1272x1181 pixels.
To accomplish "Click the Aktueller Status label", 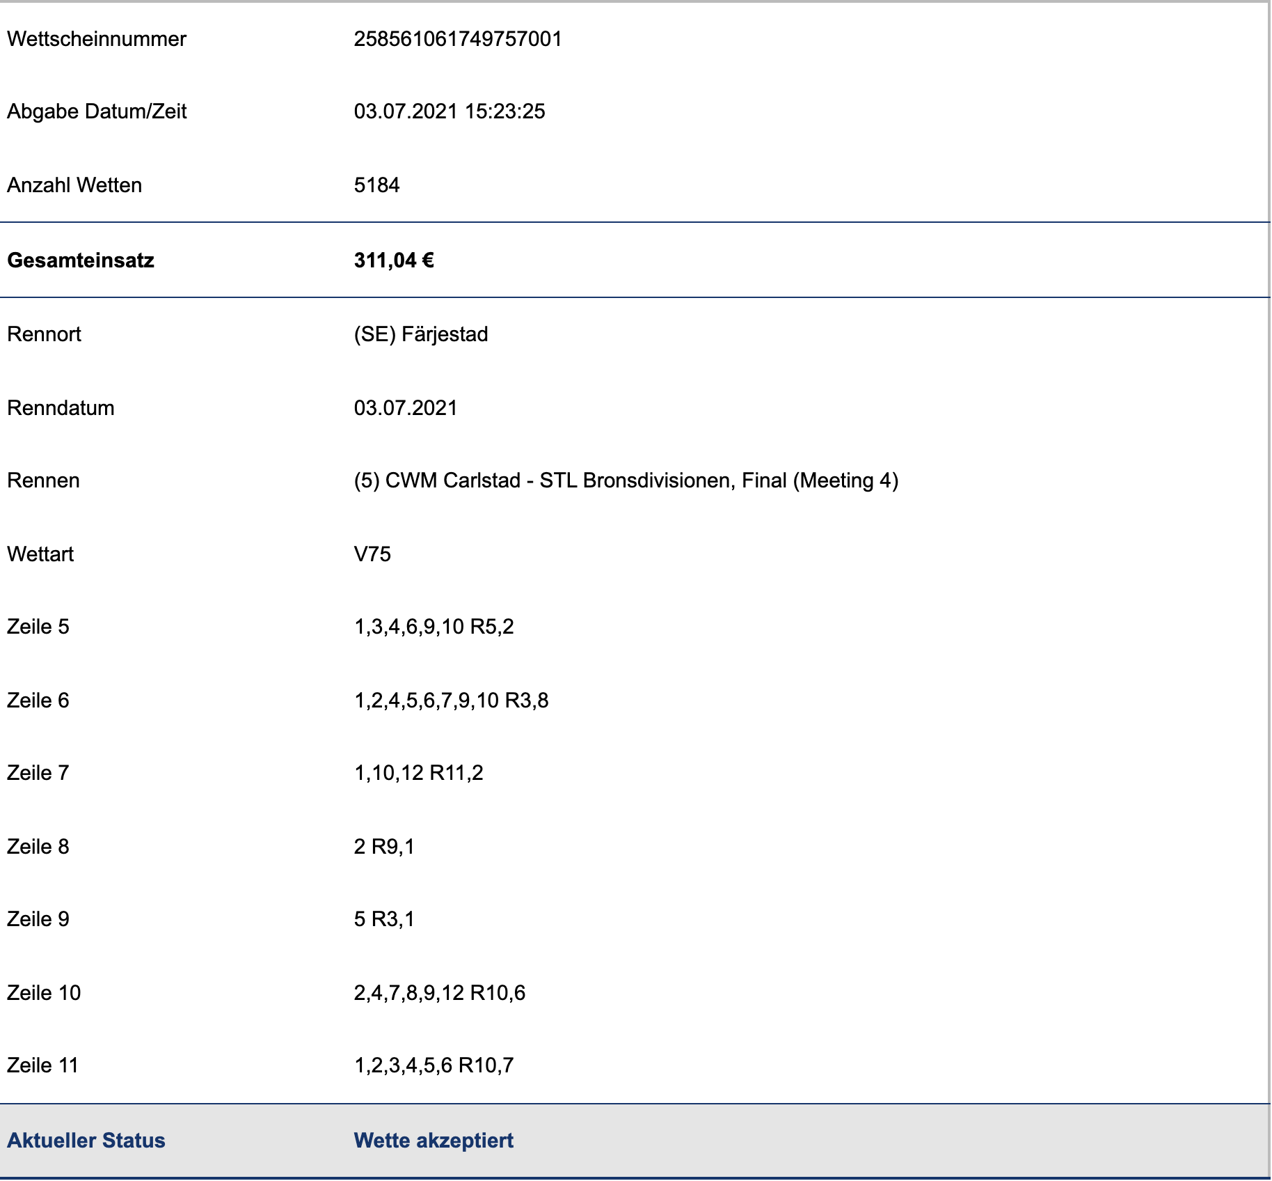I will [86, 1141].
